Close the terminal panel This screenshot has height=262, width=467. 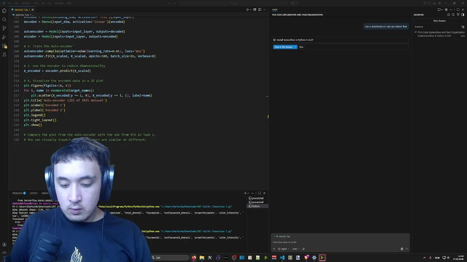264,193
